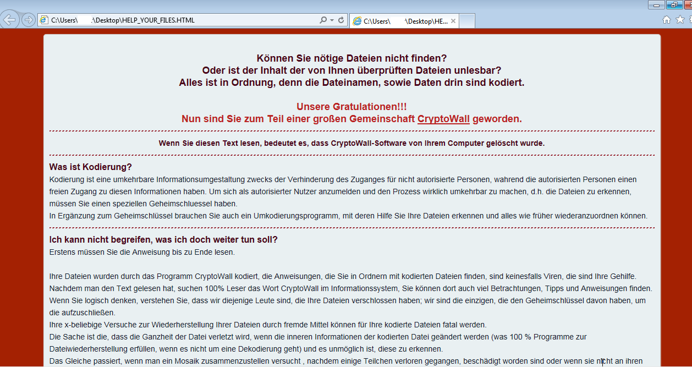The height and width of the screenshot is (367, 692).
Task: Restore down the browser window
Action: click(673, 5)
